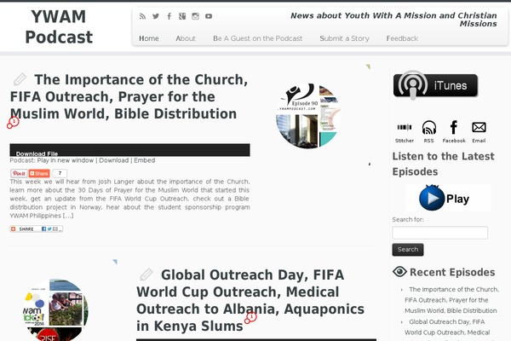Click the share count bubble showing 7
511x341 pixels.
click(x=60, y=173)
